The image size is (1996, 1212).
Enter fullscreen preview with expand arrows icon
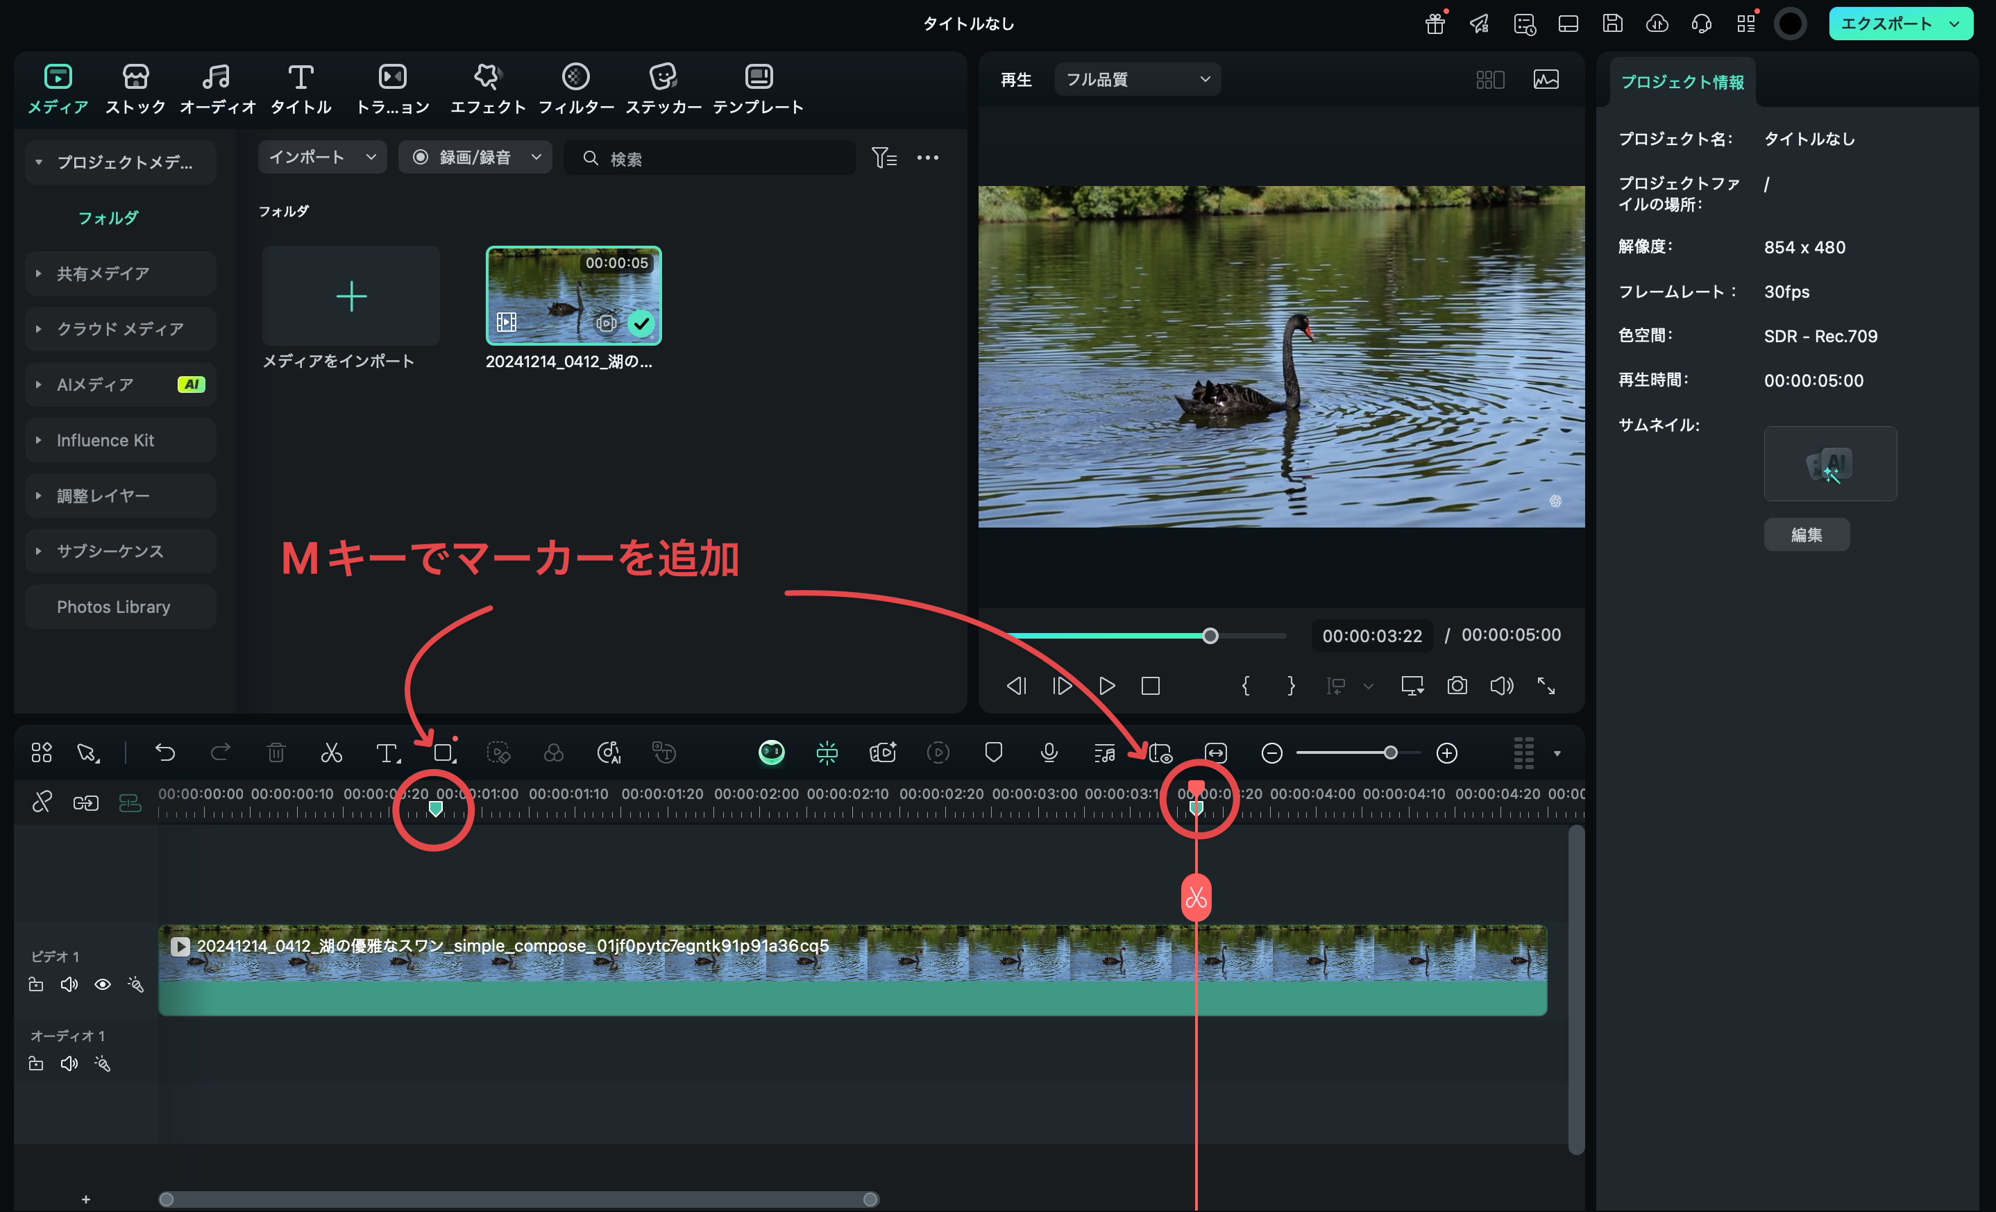[x=1546, y=685]
